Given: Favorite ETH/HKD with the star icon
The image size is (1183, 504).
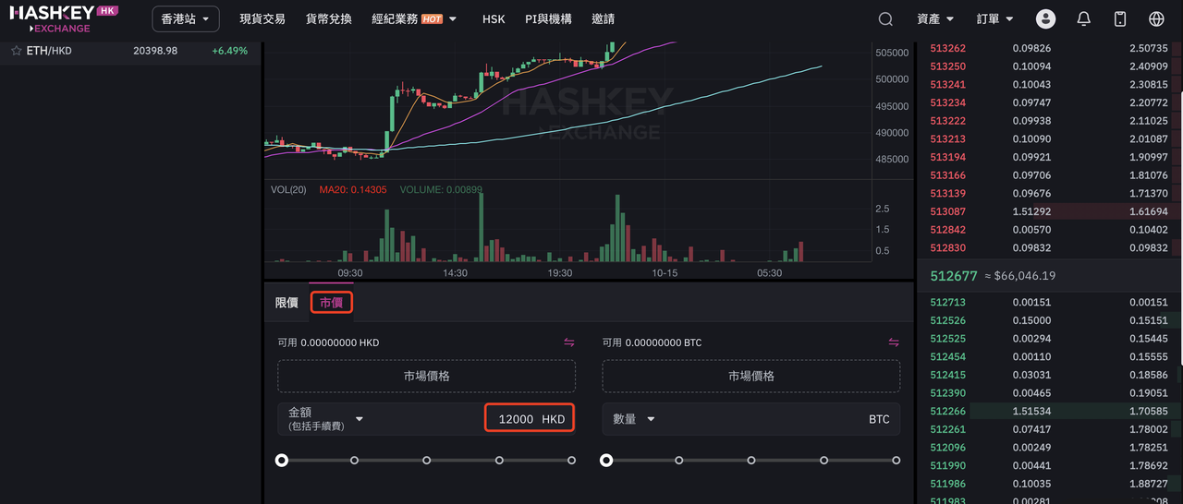Looking at the screenshot, I should coord(16,51).
